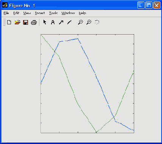
Task: Open the Window menu
Action: click(68, 13)
